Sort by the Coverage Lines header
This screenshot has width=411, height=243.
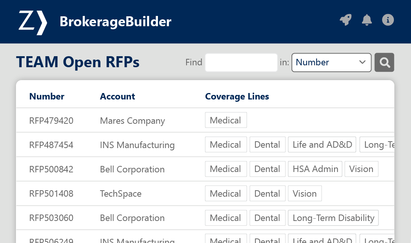pyautogui.click(x=237, y=96)
